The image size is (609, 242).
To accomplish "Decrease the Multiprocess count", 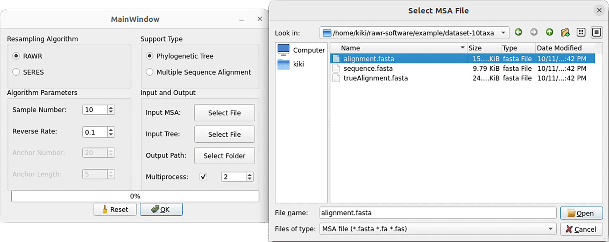I will [250, 178].
